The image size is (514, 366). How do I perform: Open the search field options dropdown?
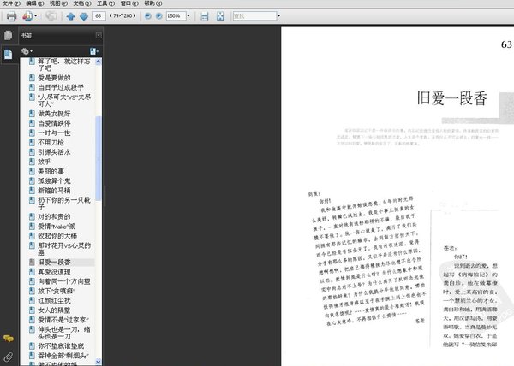[279, 15]
